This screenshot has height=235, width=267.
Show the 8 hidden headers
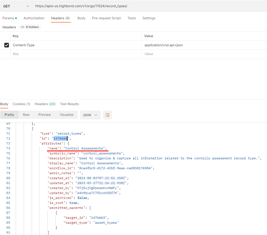[x=30, y=27]
